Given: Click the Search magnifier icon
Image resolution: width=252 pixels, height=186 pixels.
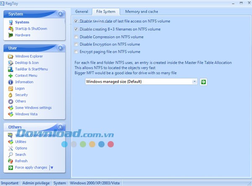Looking at the screenshot, I should click(x=10, y=155).
